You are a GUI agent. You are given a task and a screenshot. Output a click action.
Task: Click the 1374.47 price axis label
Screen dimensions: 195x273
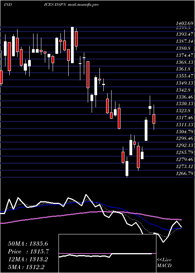(x=184, y=55)
